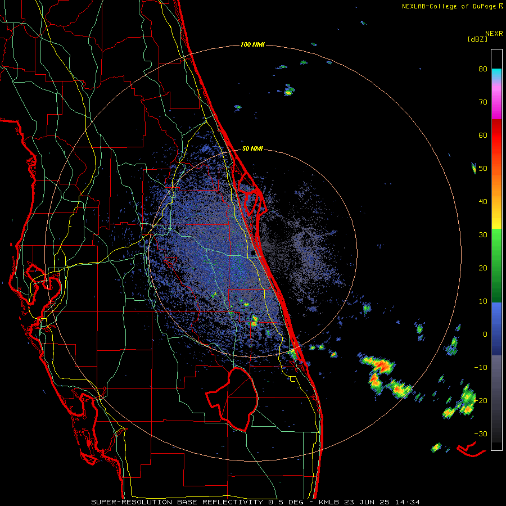Click the "0.5 DEG" elevation text in footer

pyautogui.click(x=287, y=502)
